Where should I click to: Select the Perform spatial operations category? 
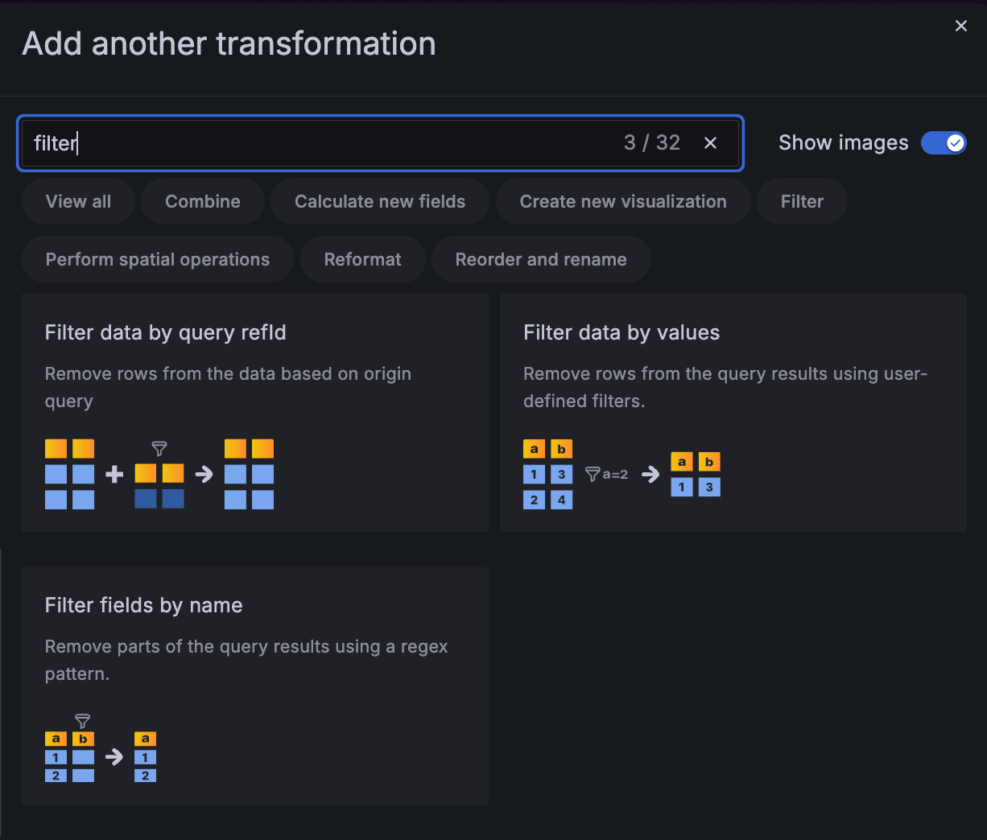157,259
